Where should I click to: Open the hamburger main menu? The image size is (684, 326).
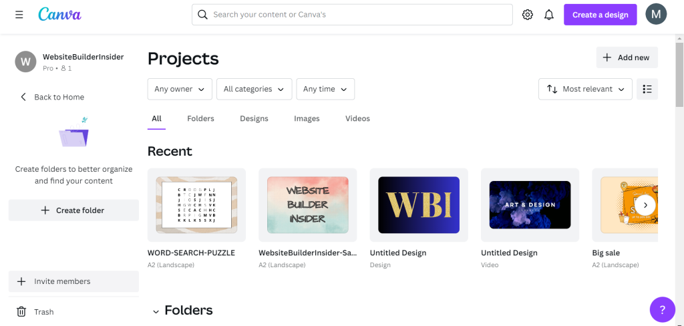(x=19, y=15)
